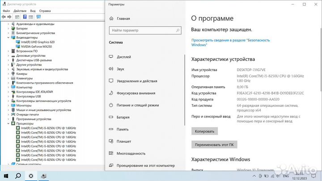
Task: Click the scan hardware monitor toolbar icon
Action: (x=38, y=17)
